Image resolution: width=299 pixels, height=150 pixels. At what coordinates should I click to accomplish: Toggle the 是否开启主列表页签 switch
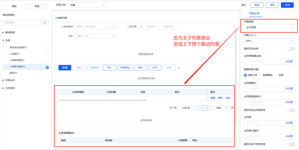pyautogui.click(x=291, y=110)
